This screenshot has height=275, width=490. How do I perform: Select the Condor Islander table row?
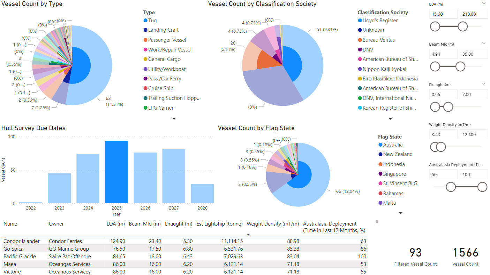click(22, 241)
